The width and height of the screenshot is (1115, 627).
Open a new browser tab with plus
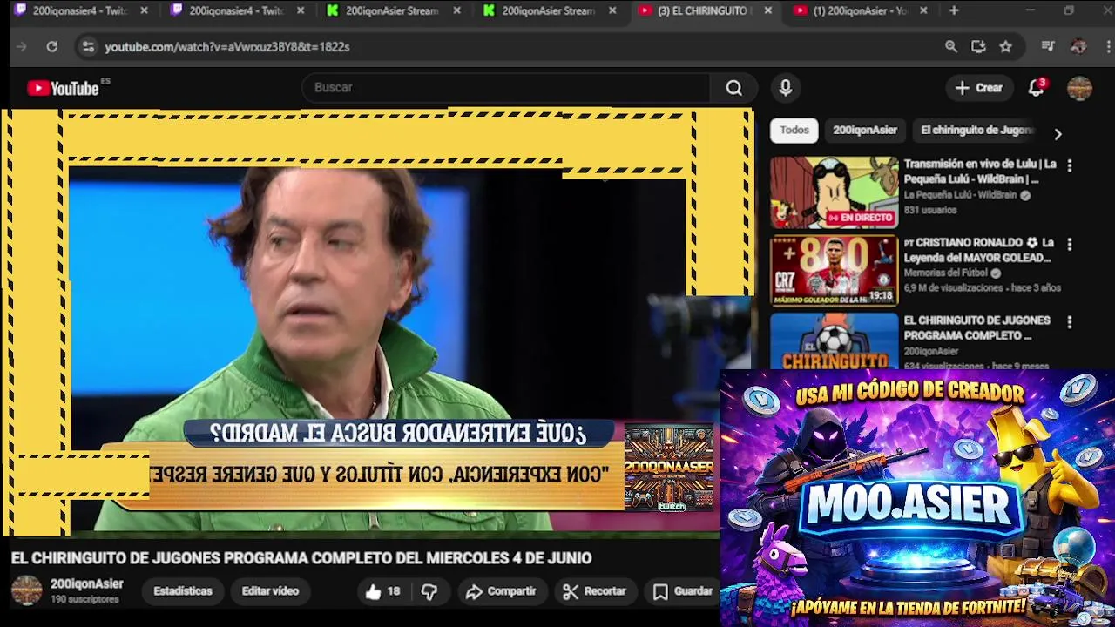click(954, 10)
